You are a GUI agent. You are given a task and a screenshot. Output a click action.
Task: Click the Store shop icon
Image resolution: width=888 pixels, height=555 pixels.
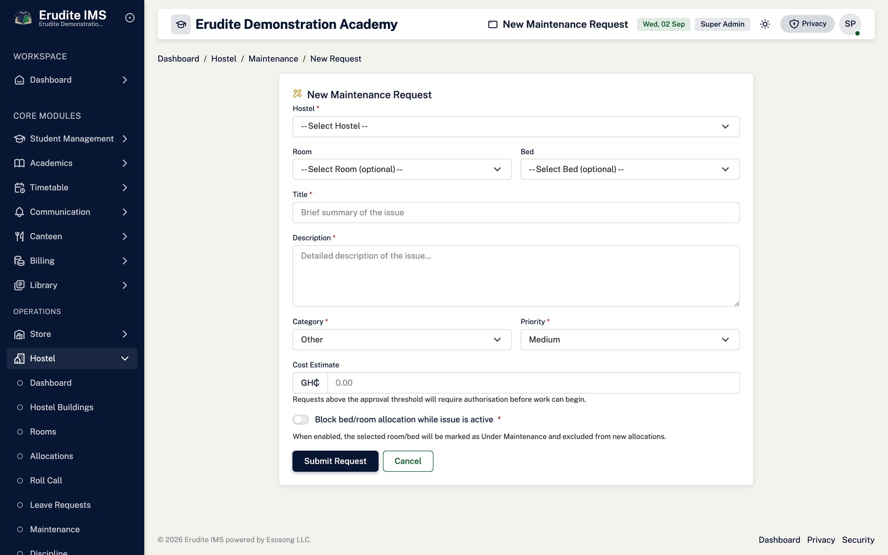pyautogui.click(x=19, y=334)
